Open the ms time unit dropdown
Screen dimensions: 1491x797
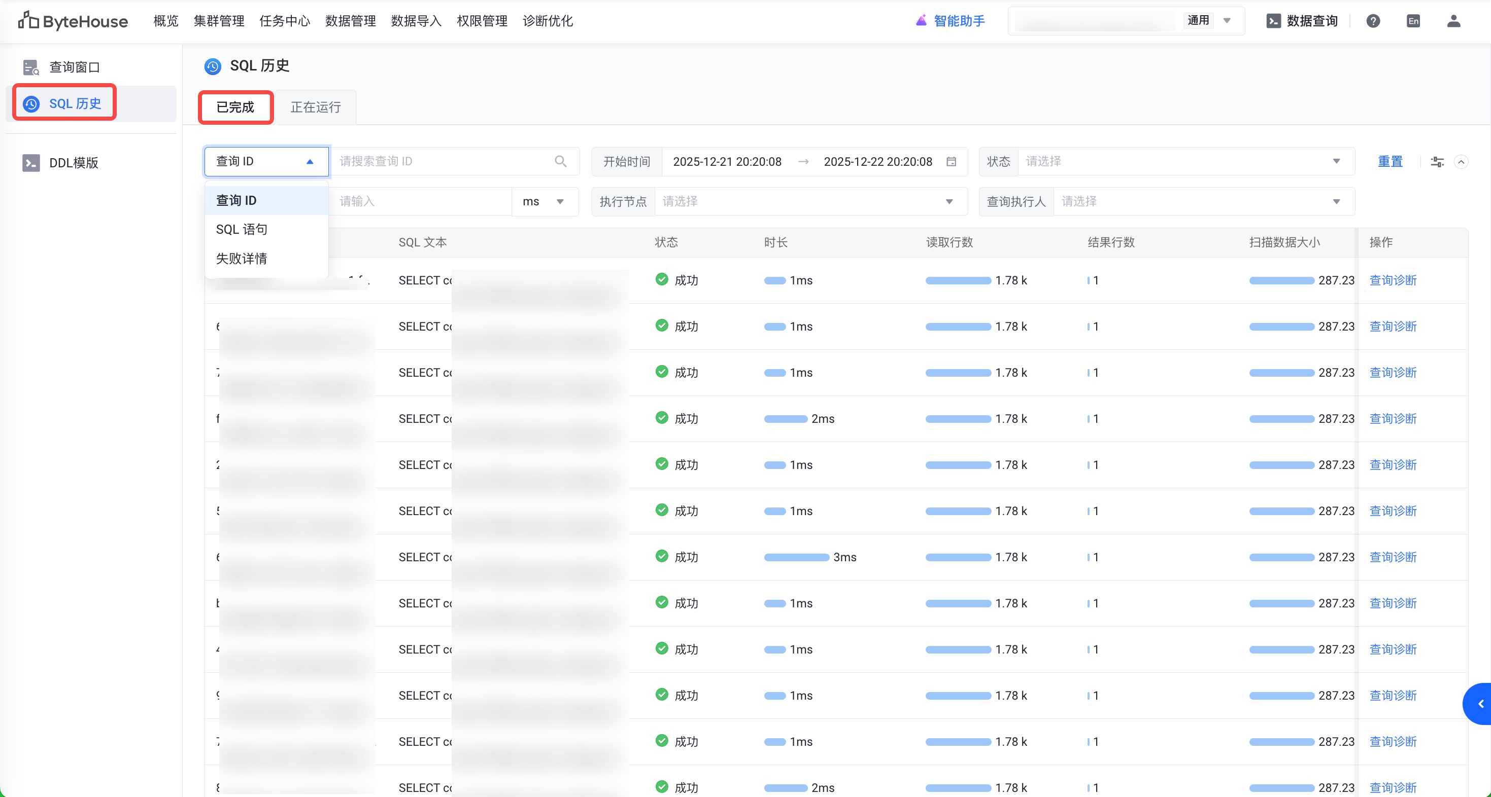pos(544,201)
